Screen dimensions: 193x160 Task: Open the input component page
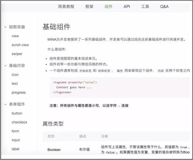click(x=16, y=140)
